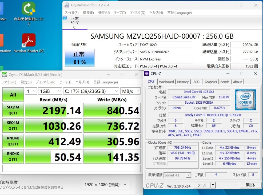Expand the C: 17% drive selection dropdown
The image size is (263, 195).
tap(91, 91)
